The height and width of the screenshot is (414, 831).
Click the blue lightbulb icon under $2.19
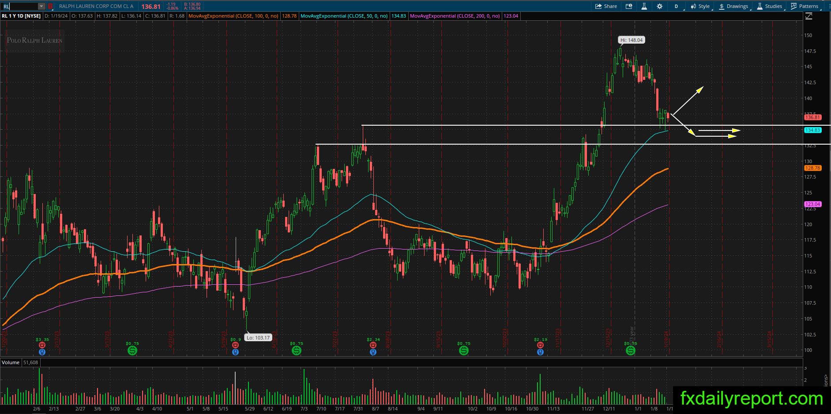540,352
